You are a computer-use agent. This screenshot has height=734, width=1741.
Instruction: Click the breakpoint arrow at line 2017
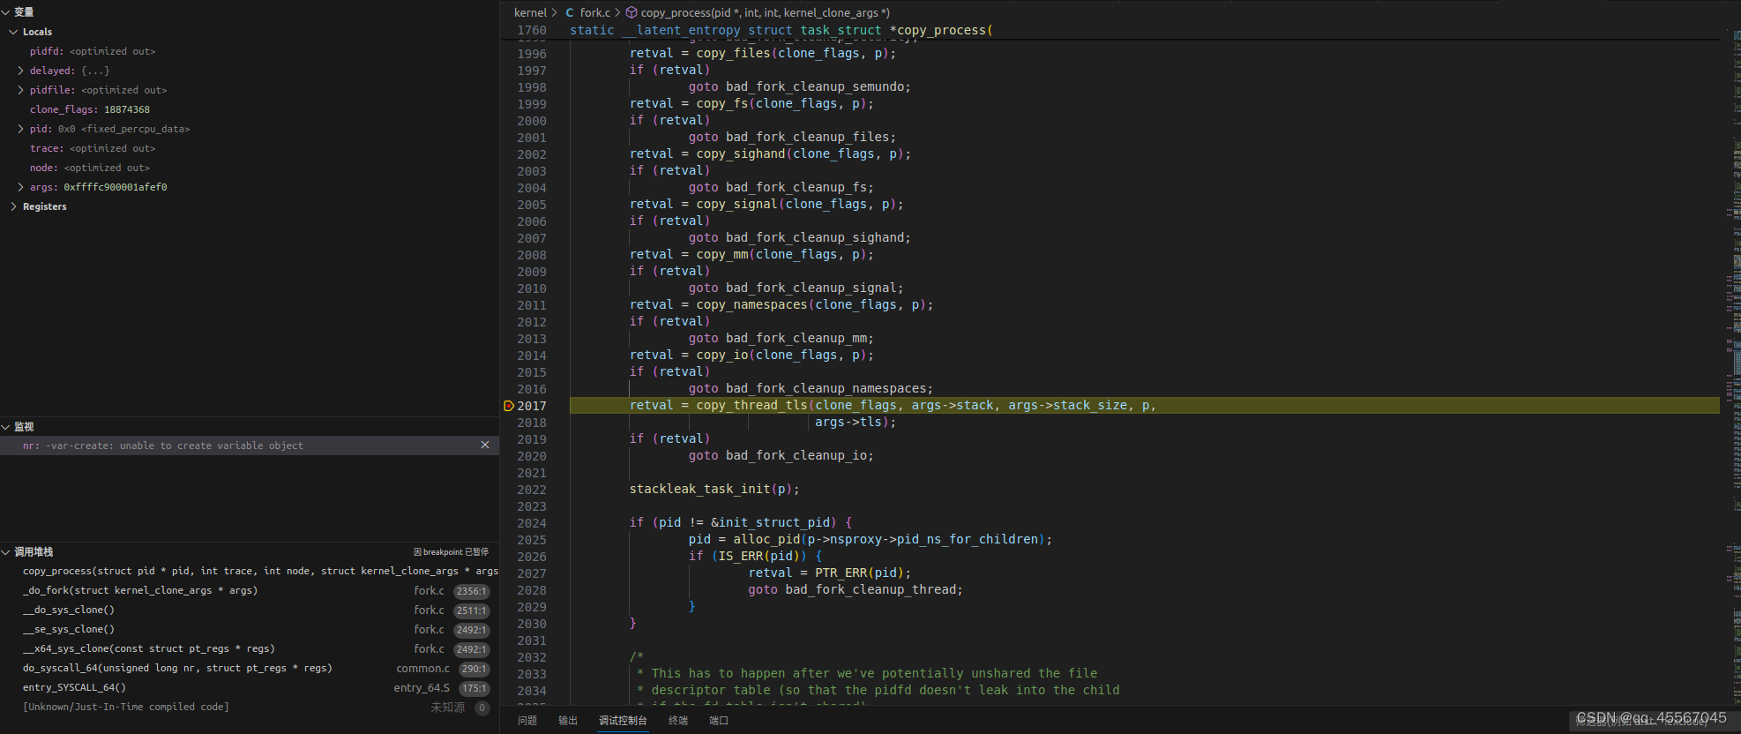[x=509, y=406]
